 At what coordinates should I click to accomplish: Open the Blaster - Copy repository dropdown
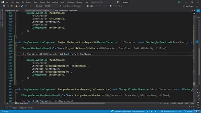(x=171, y=111)
